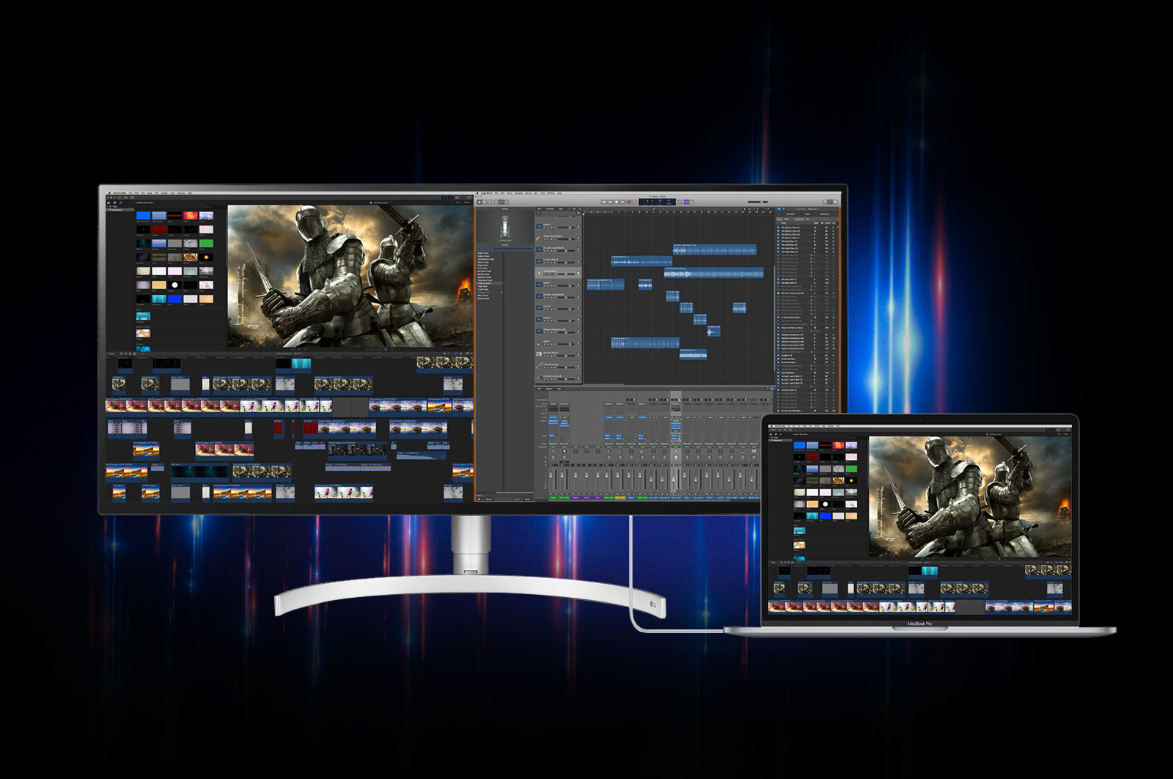Click Fast Forward in Logic Pro's transport bar
1173x779 pixels.
click(610, 202)
